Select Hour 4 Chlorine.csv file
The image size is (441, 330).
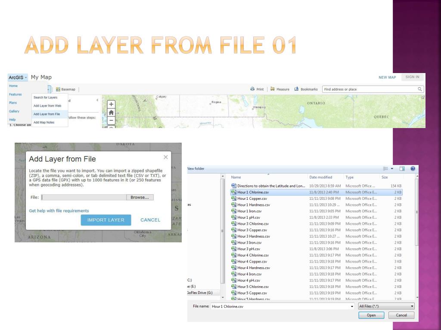317,255
